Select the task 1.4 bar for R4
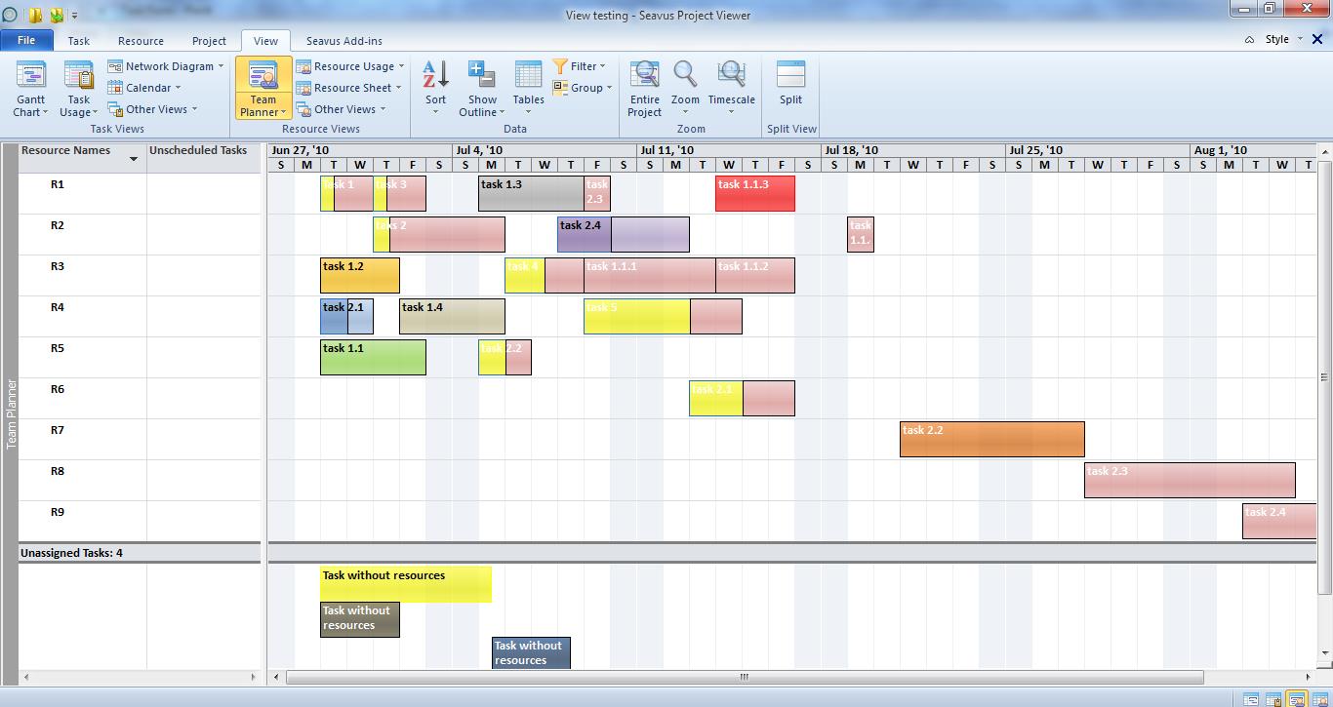This screenshot has height=707, width=1333. [452, 316]
